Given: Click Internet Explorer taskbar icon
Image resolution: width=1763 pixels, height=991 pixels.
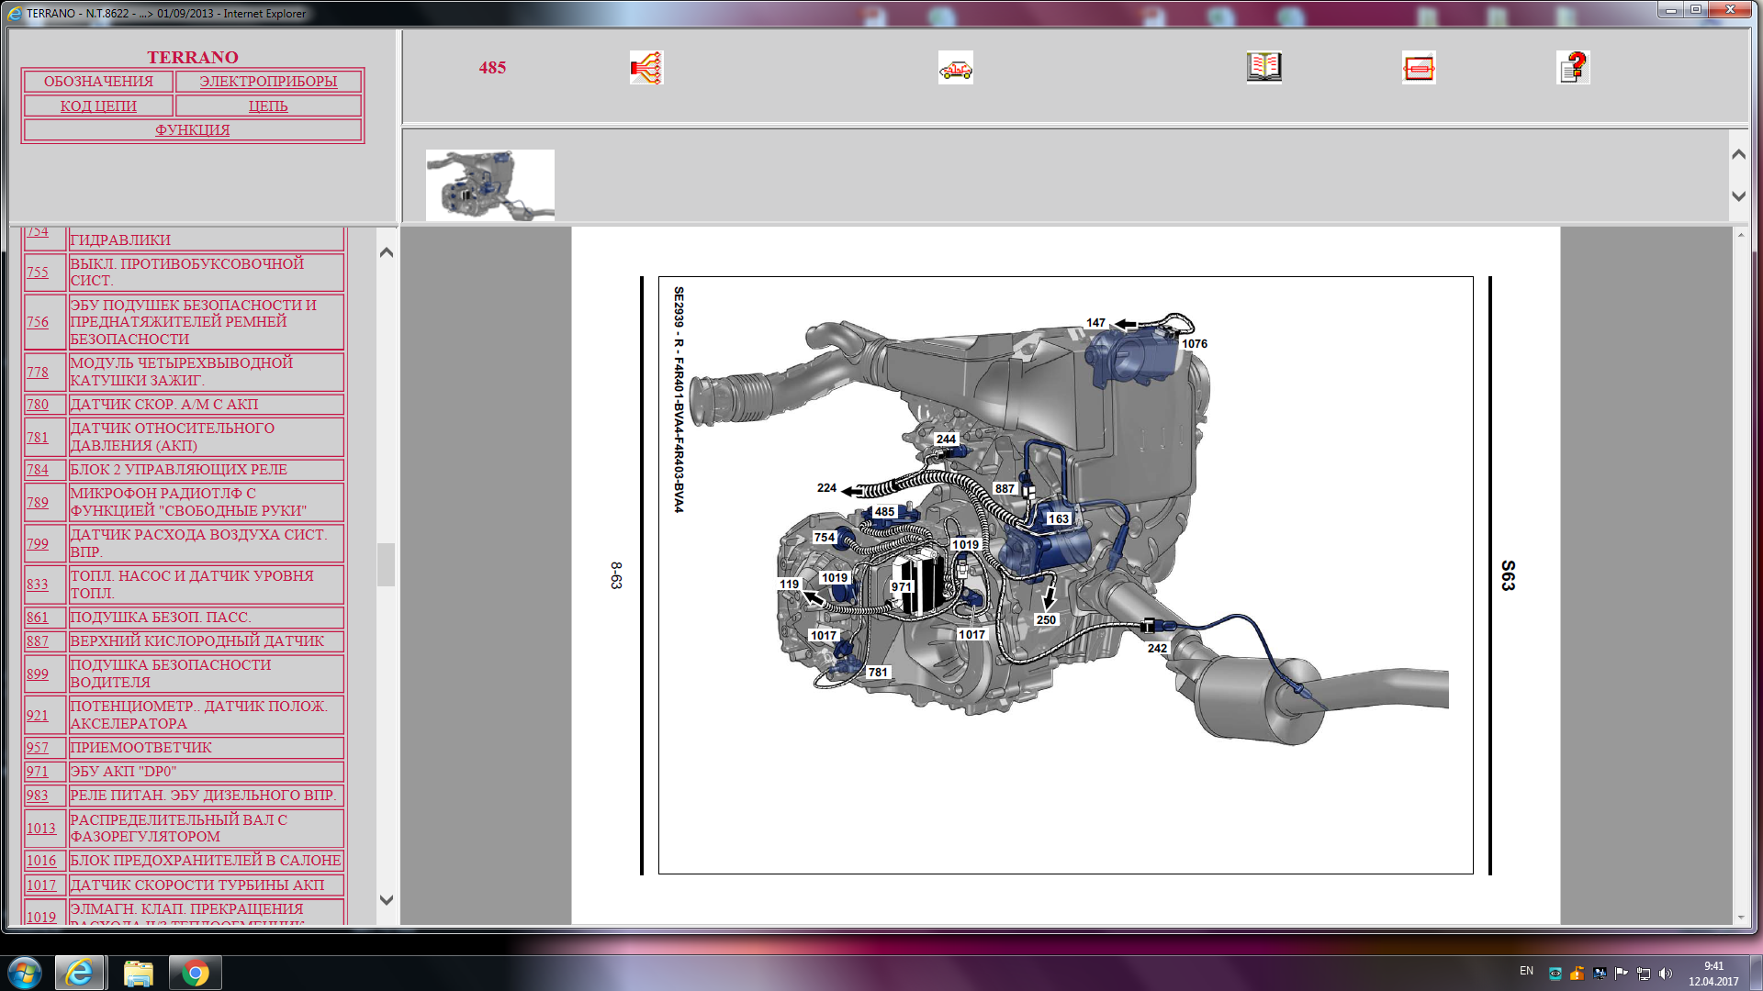Looking at the screenshot, I should tap(79, 973).
